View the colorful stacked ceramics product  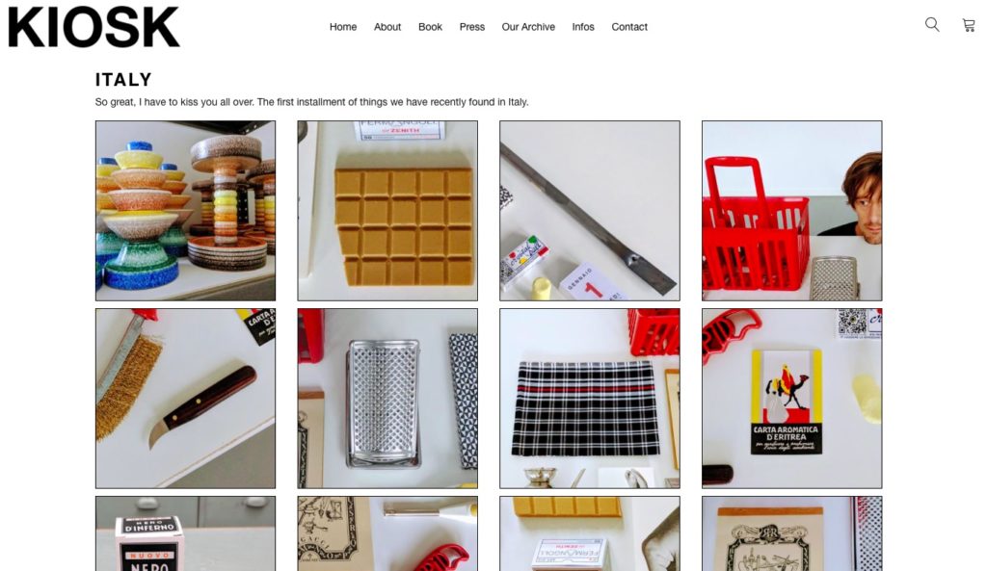point(186,211)
